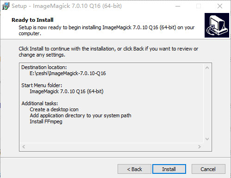This screenshot has height=178, width=231.
Task: Select the 'Install FFmpeg' task line
Action: (46, 121)
